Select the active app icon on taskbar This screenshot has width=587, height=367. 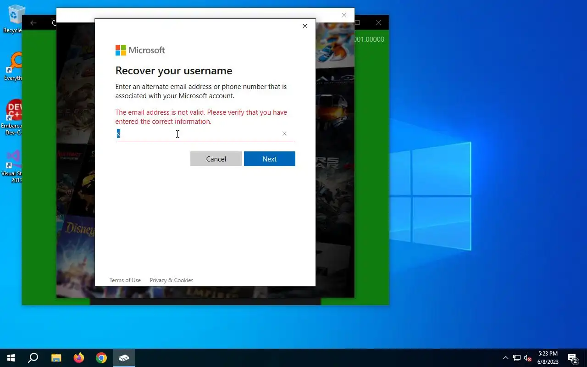[x=124, y=358]
